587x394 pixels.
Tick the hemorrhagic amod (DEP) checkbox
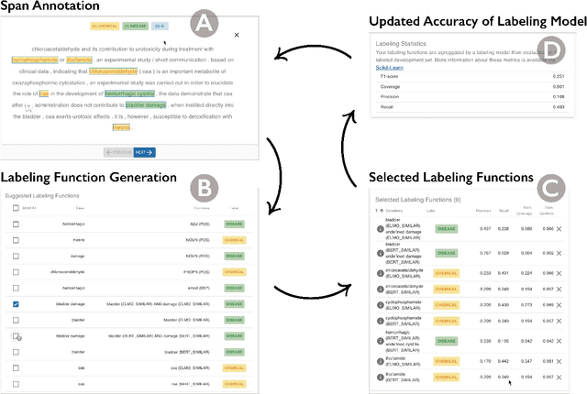click(16, 288)
